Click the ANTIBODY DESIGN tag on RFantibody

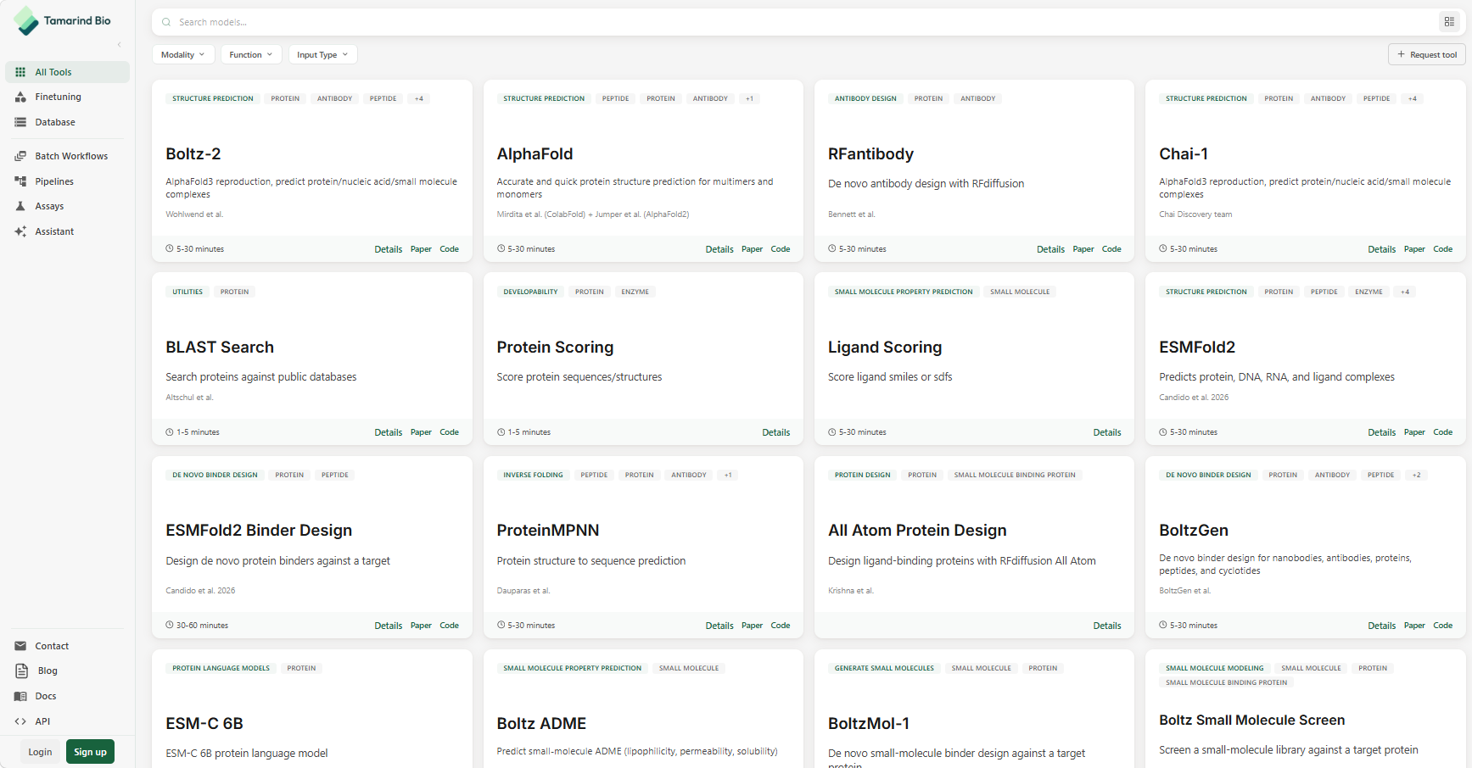[x=865, y=98]
